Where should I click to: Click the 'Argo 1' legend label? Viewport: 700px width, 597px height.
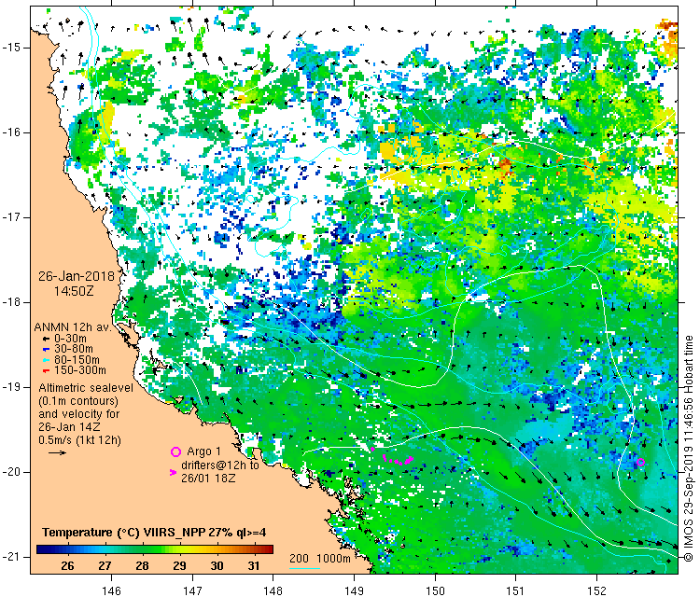point(203,451)
